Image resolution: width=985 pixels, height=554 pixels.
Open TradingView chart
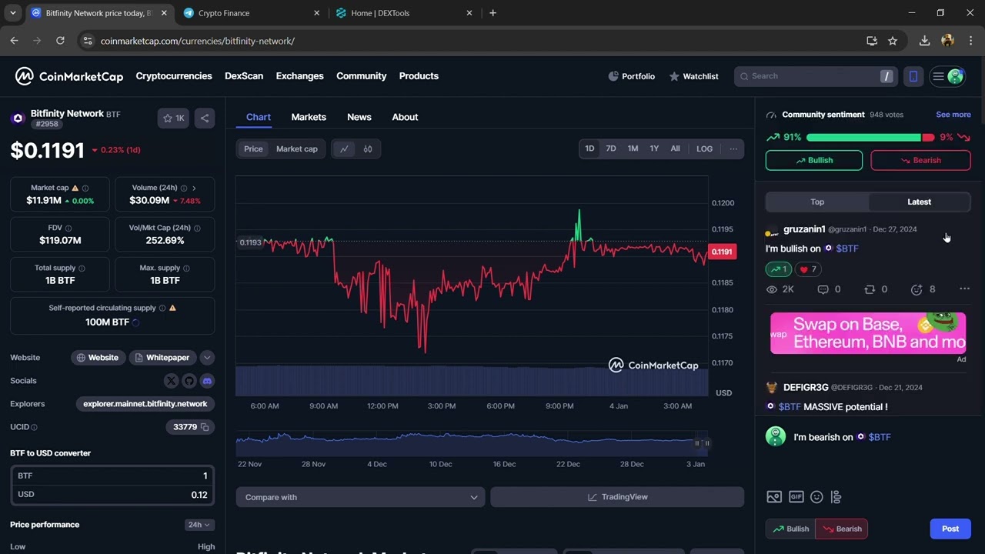(617, 497)
